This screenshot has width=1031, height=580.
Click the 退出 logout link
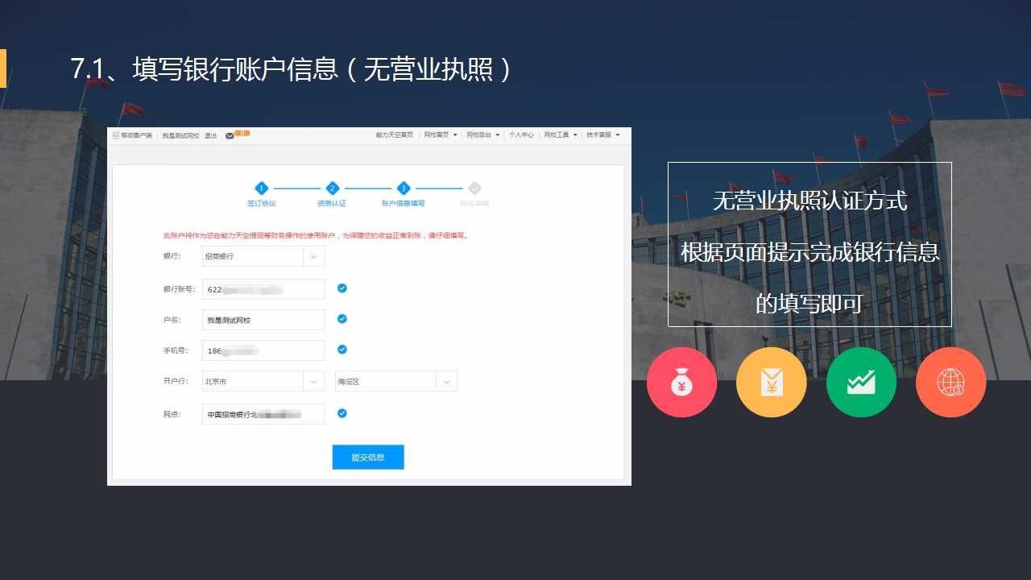[x=210, y=136]
